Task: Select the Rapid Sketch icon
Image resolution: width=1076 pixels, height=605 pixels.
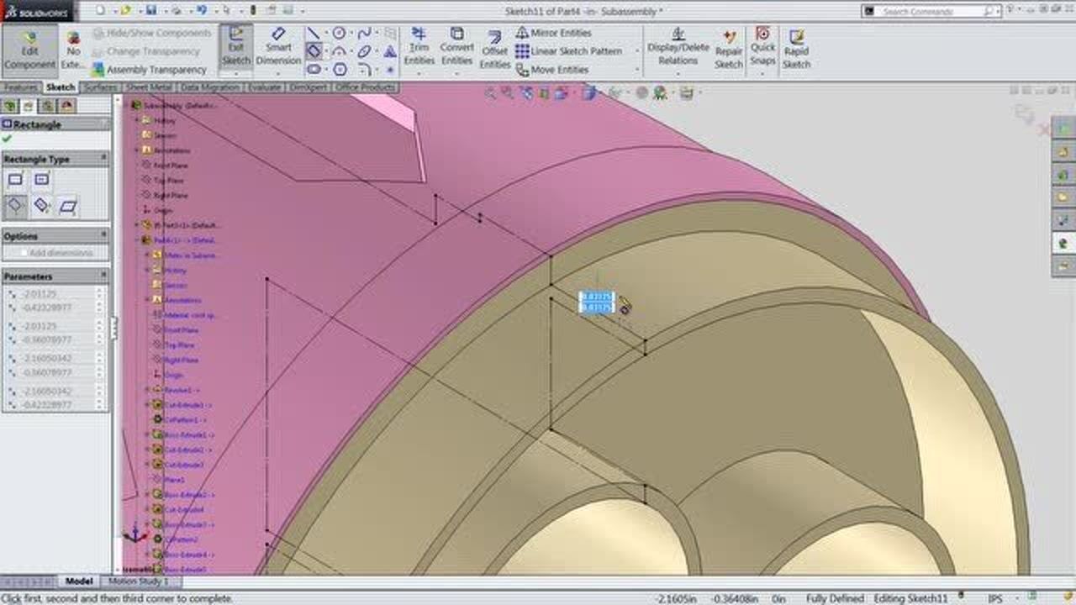Action: (797, 46)
